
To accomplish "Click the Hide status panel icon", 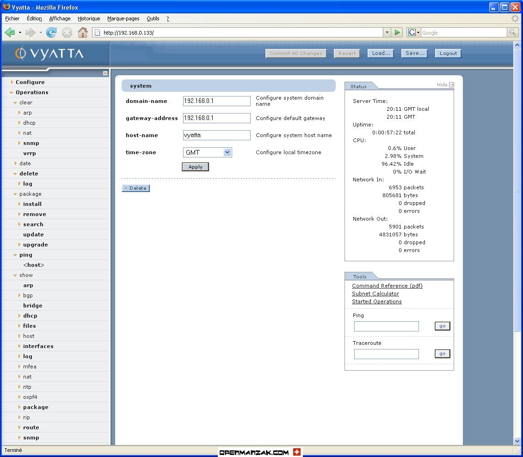I will point(451,85).
